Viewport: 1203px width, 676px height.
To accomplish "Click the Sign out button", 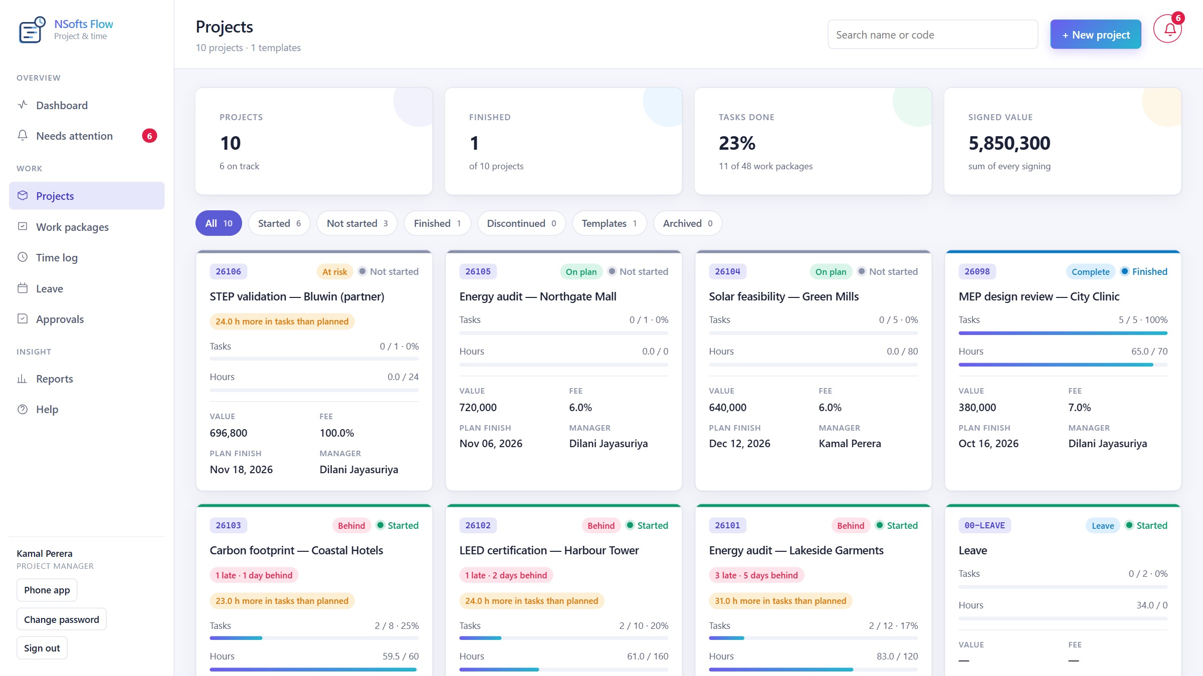I will 42,648.
